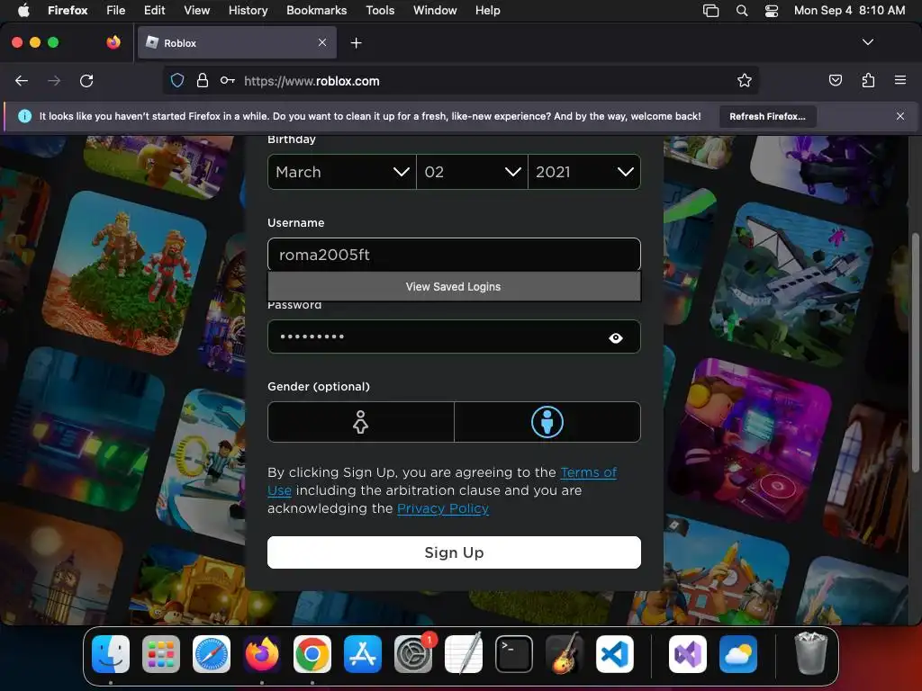
Task: Click the info icon in notification bar
Action: click(24, 116)
